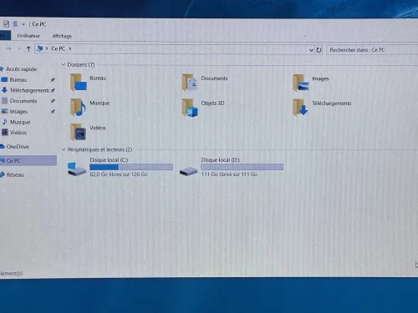This screenshot has height=313, width=418.
Task: Click the Vidéos label in sidebar
Action: 18,133
